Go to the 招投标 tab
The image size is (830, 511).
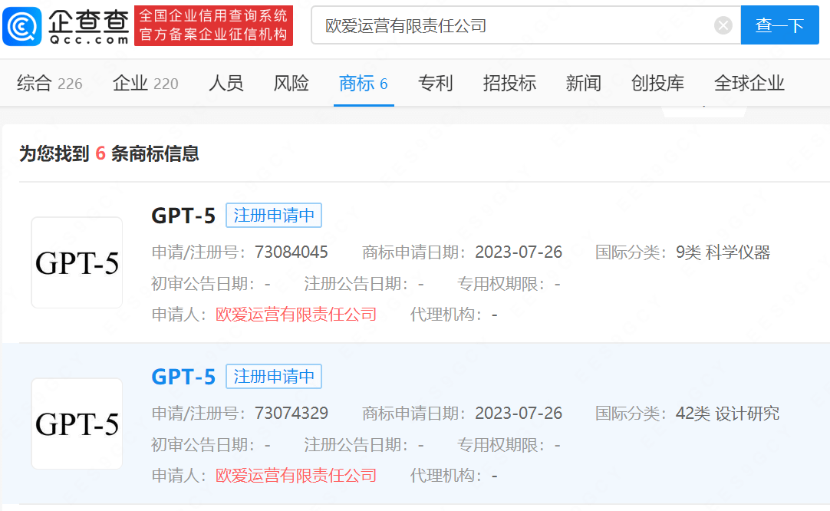pos(509,83)
